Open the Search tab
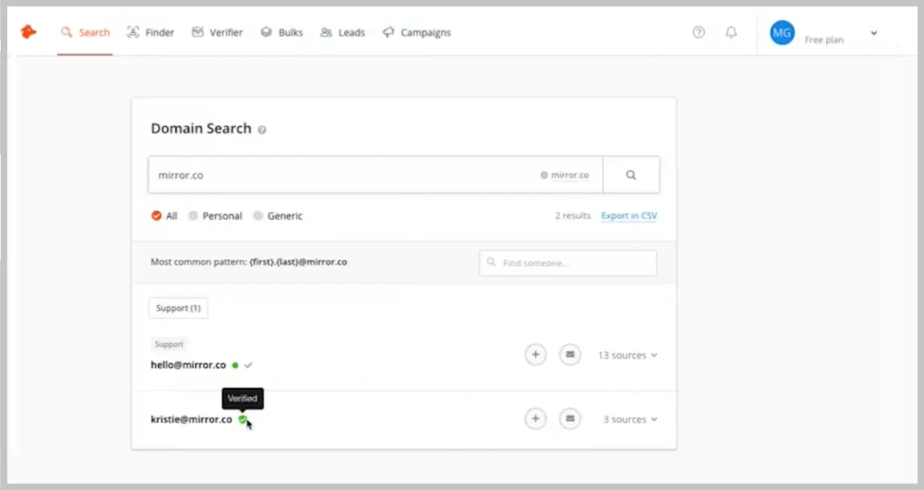Screen dimensions: 924x490 tap(86, 32)
